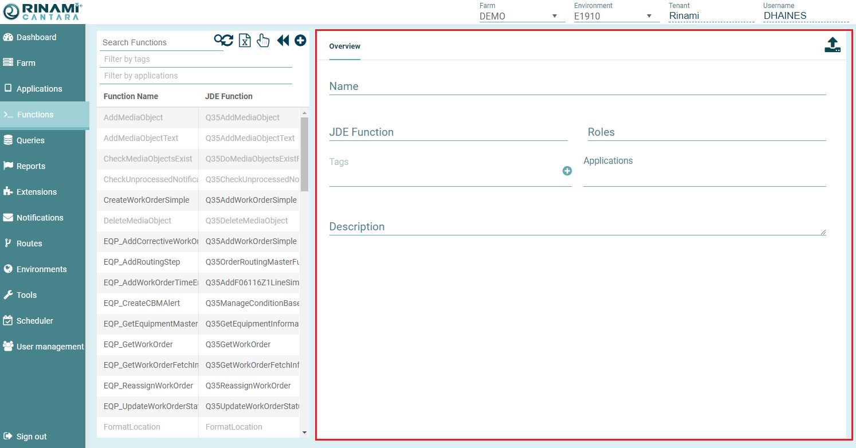The height and width of the screenshot is (448, 856).
Task: Go to Queries in the sidebar
Action: [30, 140]
